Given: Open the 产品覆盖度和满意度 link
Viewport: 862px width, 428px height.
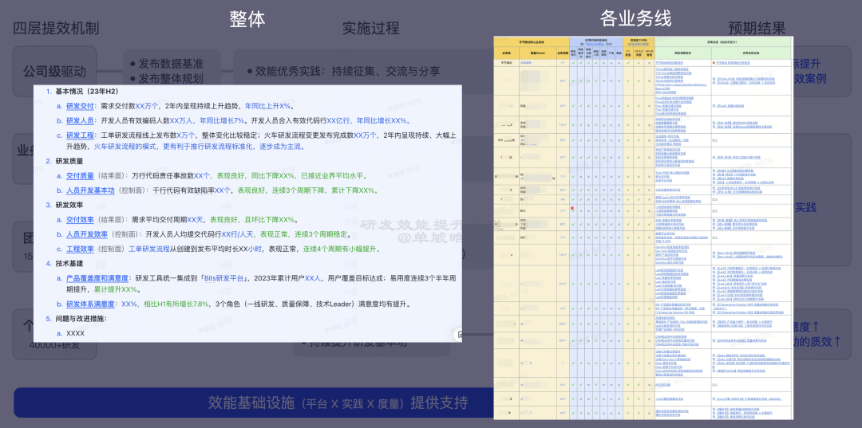Looking at the screenshot, I should (x=97, y=278).
